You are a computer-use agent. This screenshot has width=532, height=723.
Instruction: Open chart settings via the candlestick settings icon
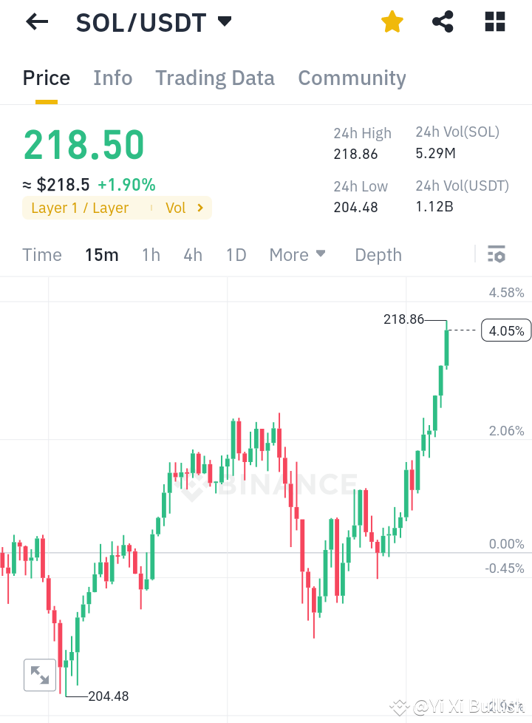496,254
